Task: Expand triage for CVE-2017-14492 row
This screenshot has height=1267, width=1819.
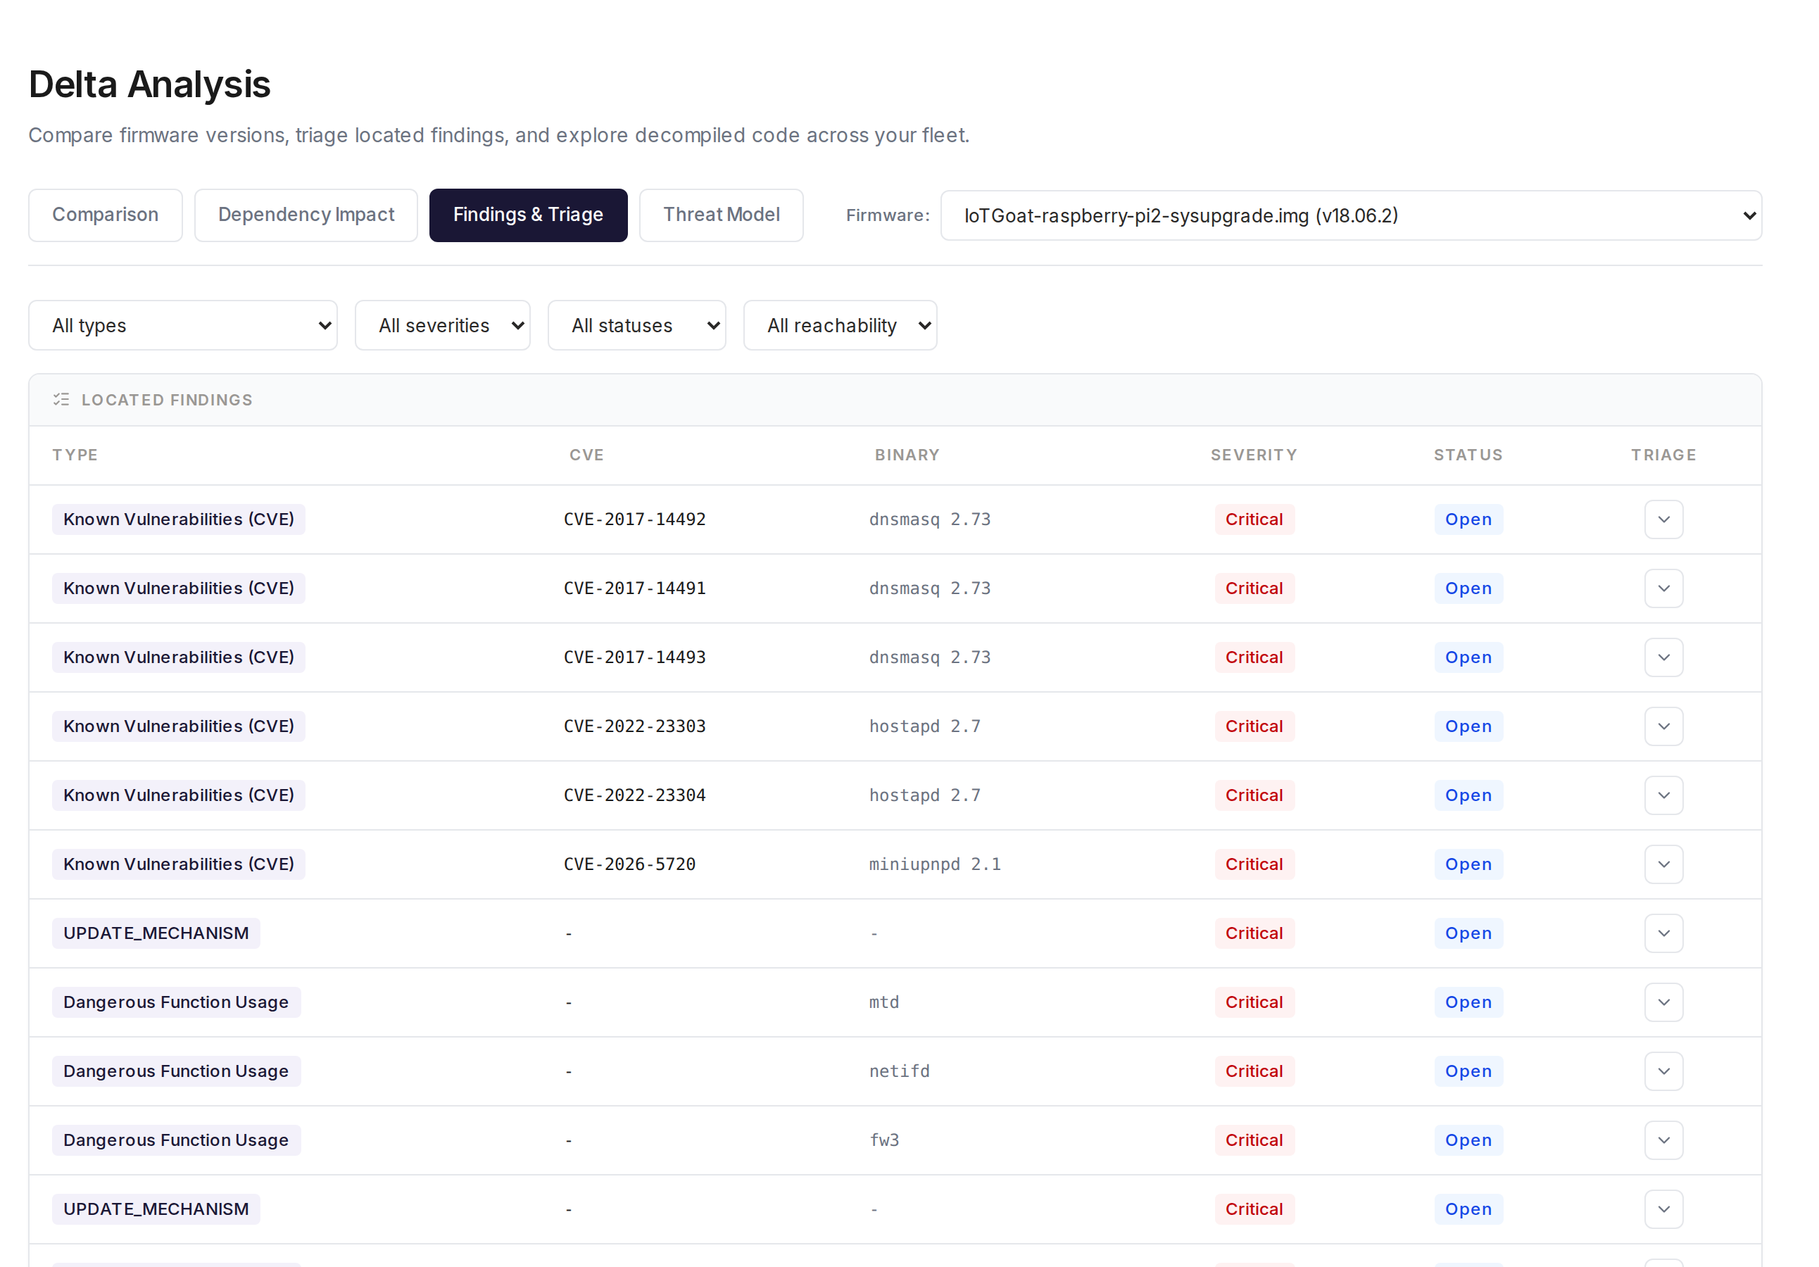Action: click(x=1663, y=519)
